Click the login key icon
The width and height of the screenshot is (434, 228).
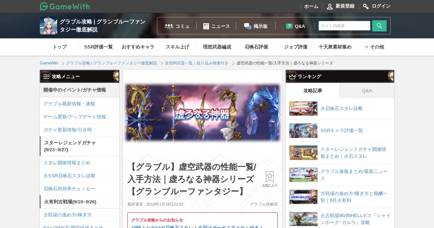click(366, 7)
